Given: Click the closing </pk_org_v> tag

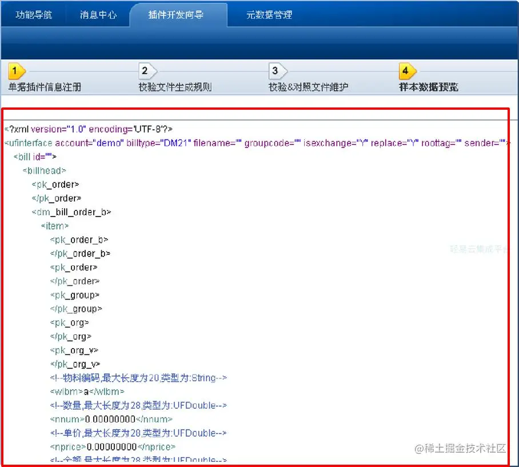Looking at the screenshot, I should 75,364.
